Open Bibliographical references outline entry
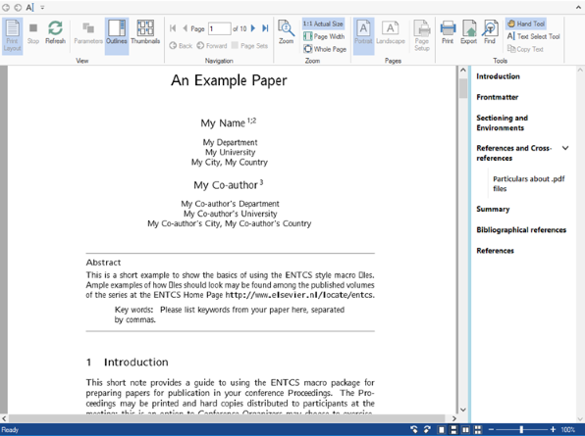 pyautogui.click(x=521, y=229)
